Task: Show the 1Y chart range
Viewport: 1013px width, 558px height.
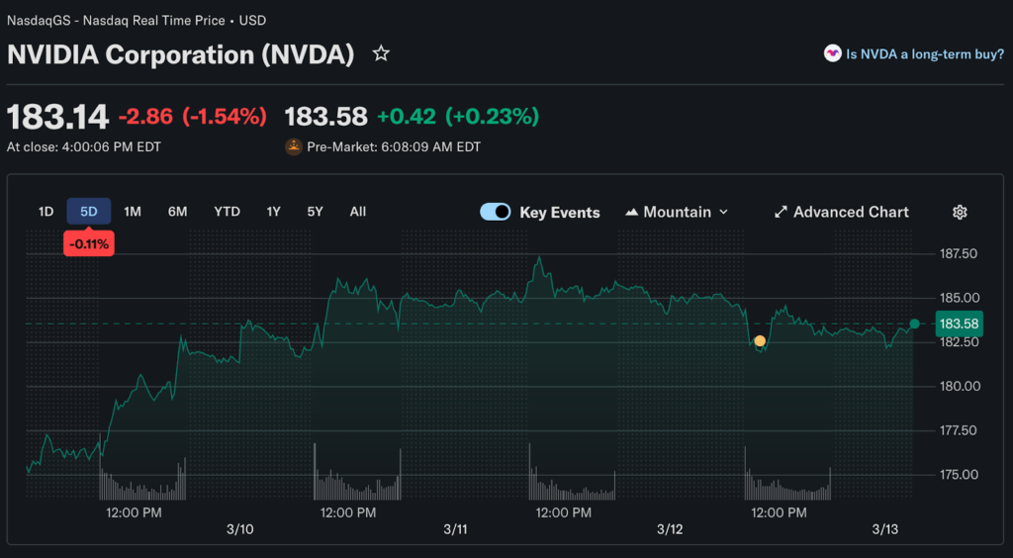Action: click(x=274, y=211)
